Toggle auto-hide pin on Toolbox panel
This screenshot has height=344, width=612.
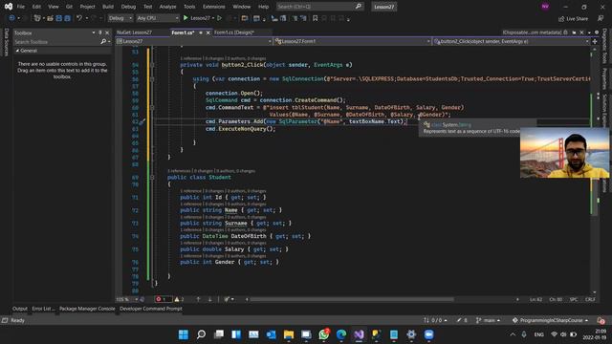100,33
